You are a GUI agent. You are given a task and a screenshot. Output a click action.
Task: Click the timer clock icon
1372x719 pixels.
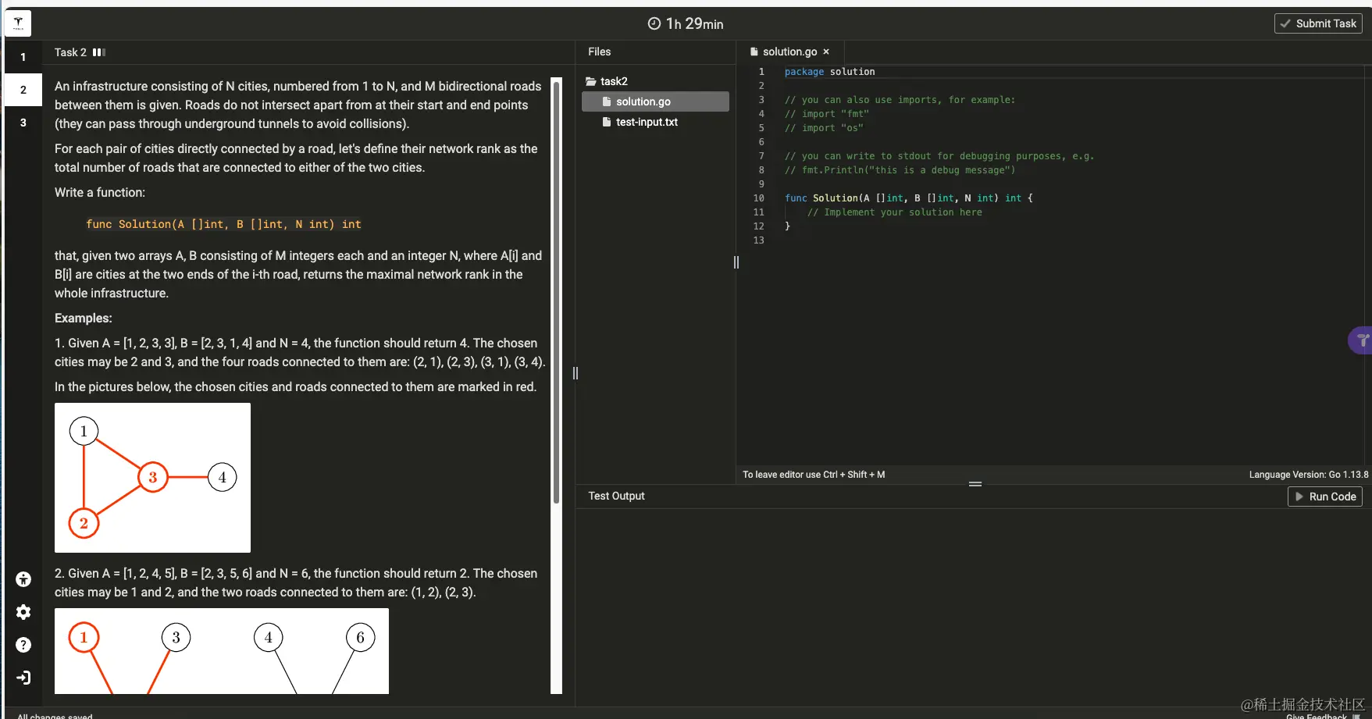click(x=654, y=23)
